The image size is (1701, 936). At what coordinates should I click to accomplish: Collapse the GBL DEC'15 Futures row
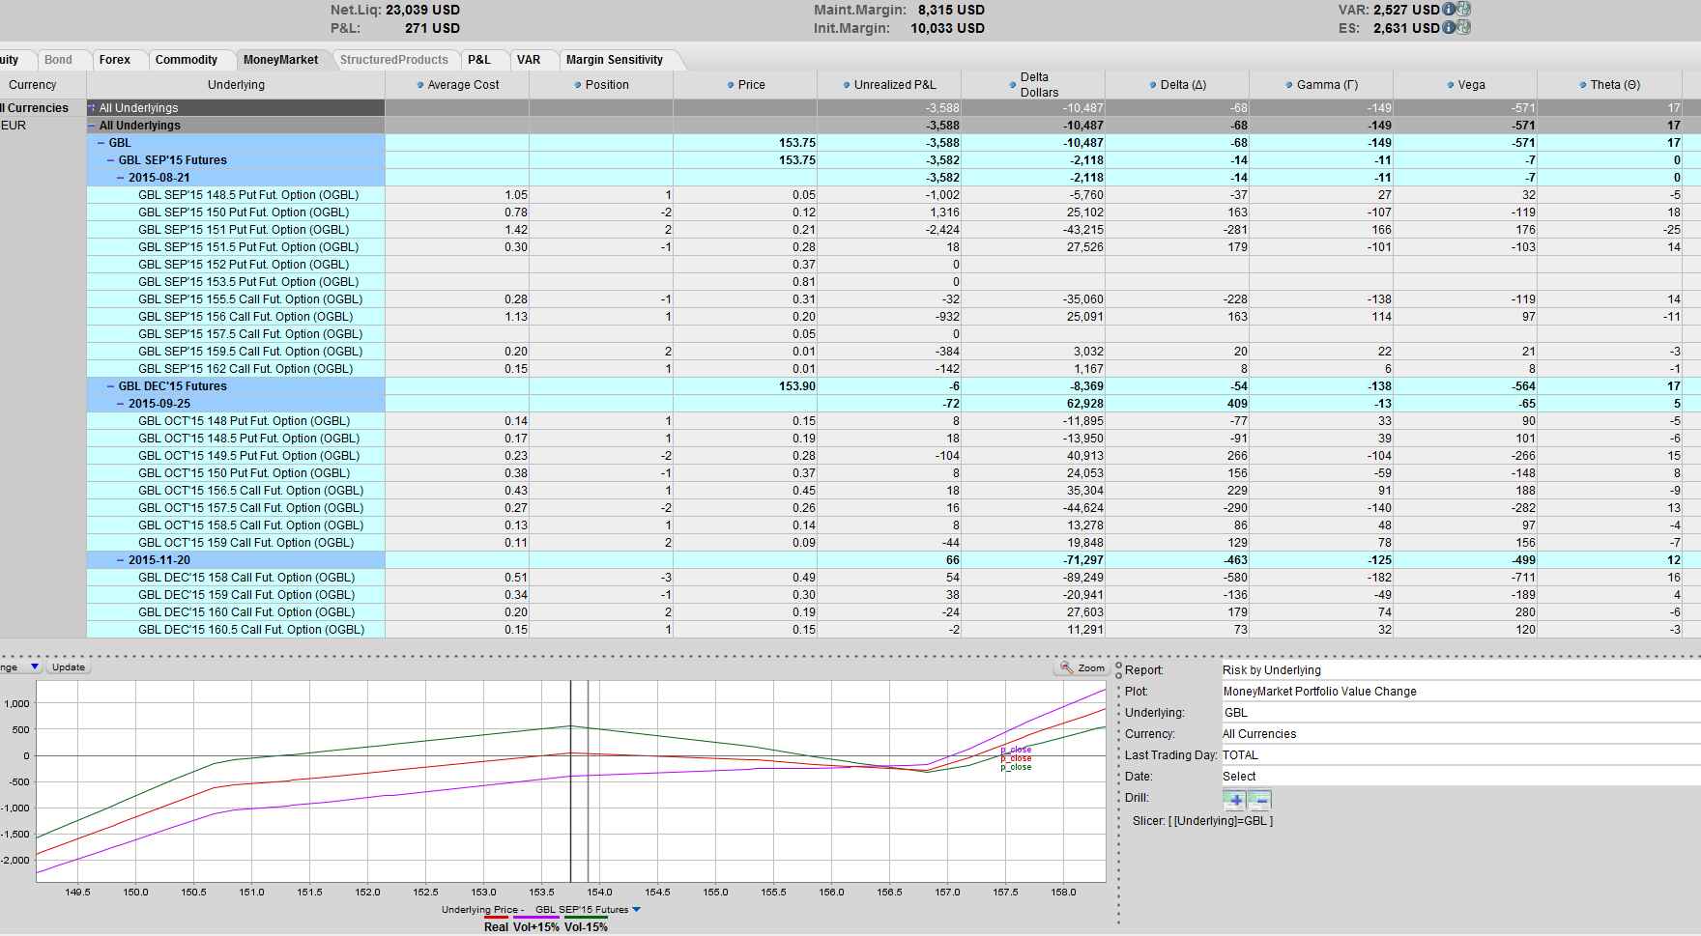(111, 386)
